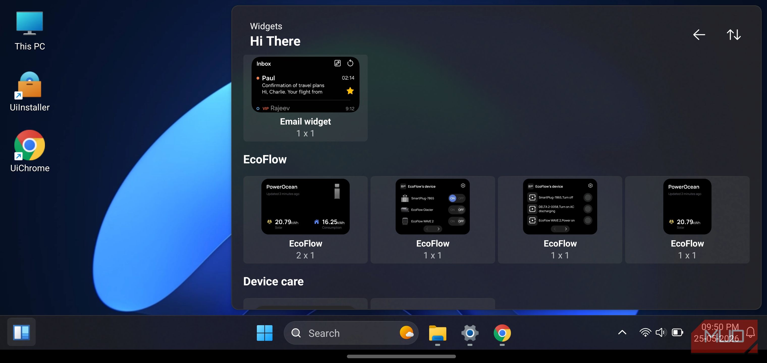Screen dimensions: 767x363
Task: Click the back arrow in Widgets panel
Action: (699, 35)
